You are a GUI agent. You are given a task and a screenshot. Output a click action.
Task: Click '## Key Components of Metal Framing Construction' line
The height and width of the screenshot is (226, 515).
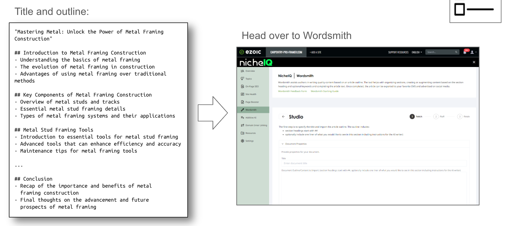tap(83, 95)
